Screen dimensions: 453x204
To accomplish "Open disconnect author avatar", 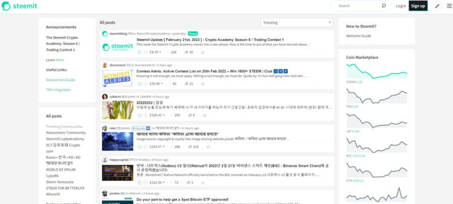I will tap(105, 65).
